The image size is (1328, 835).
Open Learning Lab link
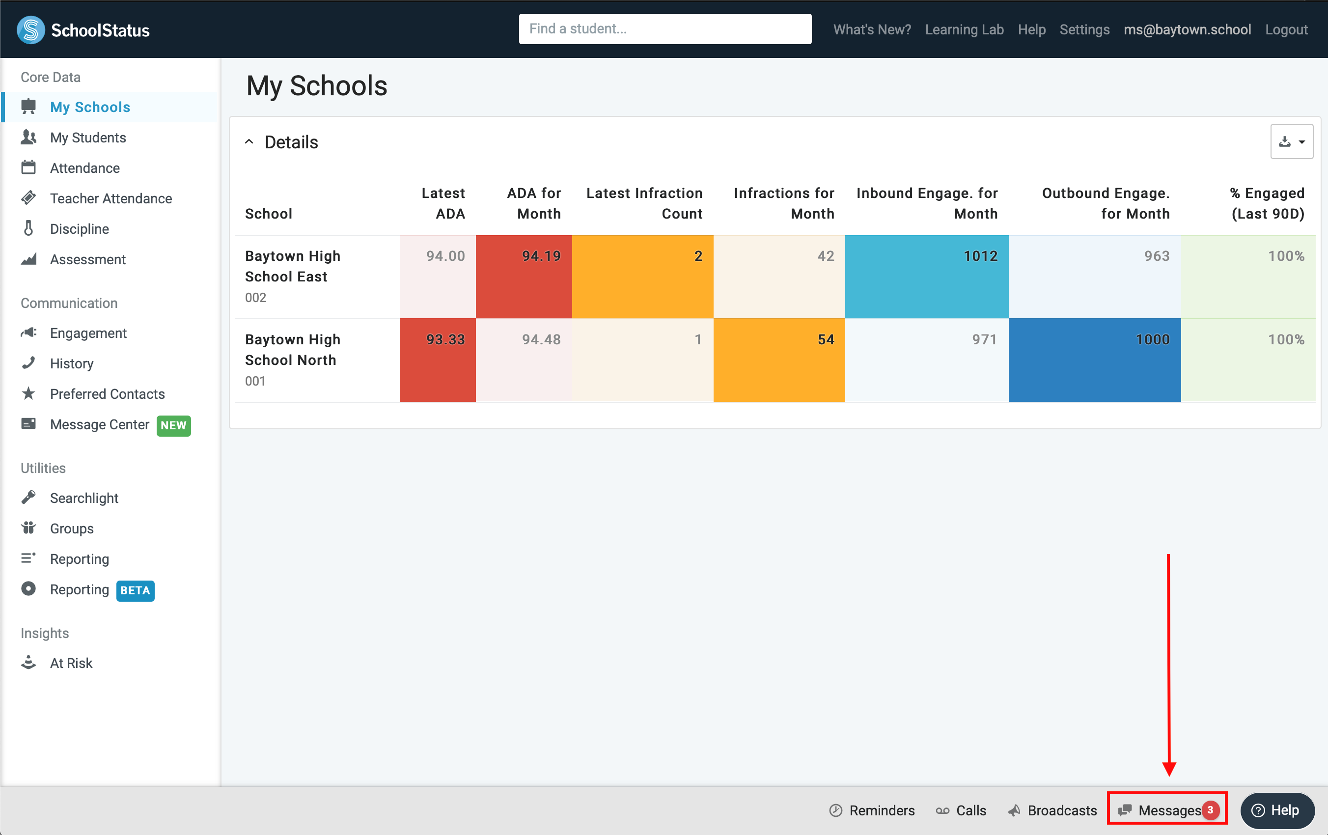click(965, 29)
